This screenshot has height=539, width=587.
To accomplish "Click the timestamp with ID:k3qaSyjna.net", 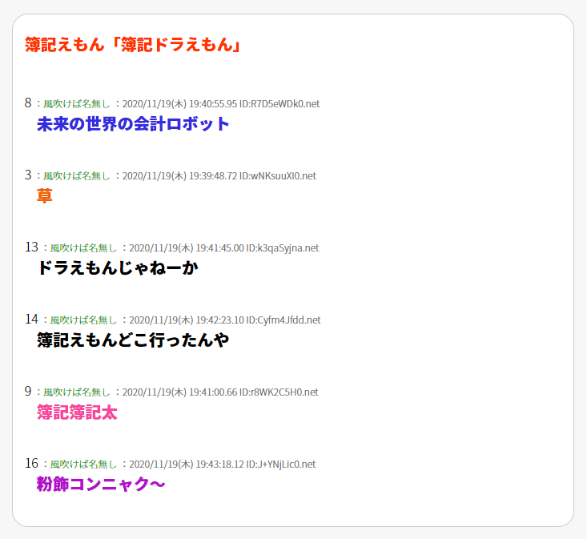I will tap(224, 247).
